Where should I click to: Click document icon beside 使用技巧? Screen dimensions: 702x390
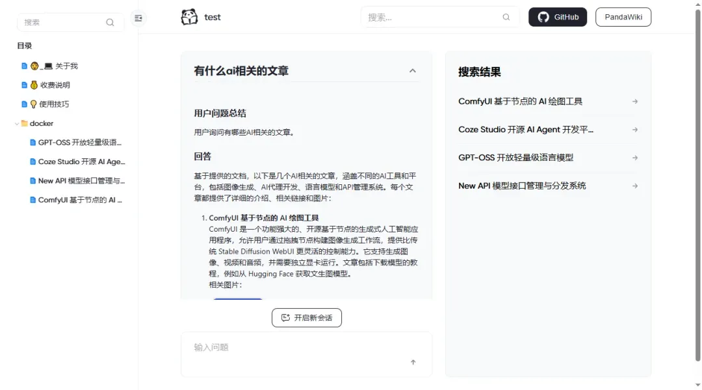(x=25, y=104)
